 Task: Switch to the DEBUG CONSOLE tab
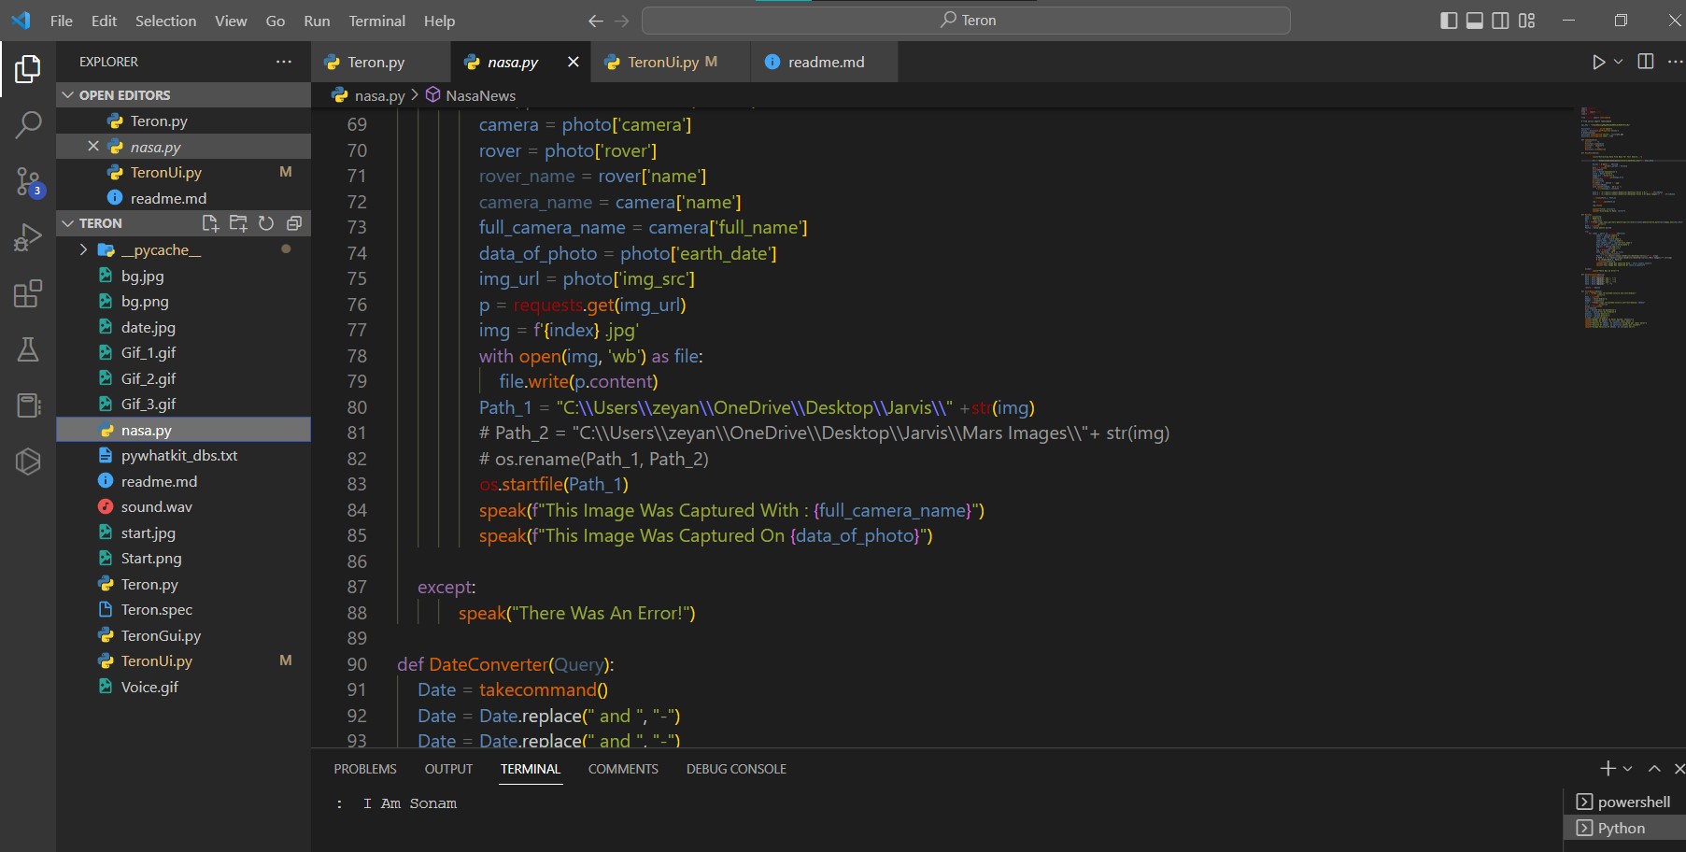pos(735,769)
